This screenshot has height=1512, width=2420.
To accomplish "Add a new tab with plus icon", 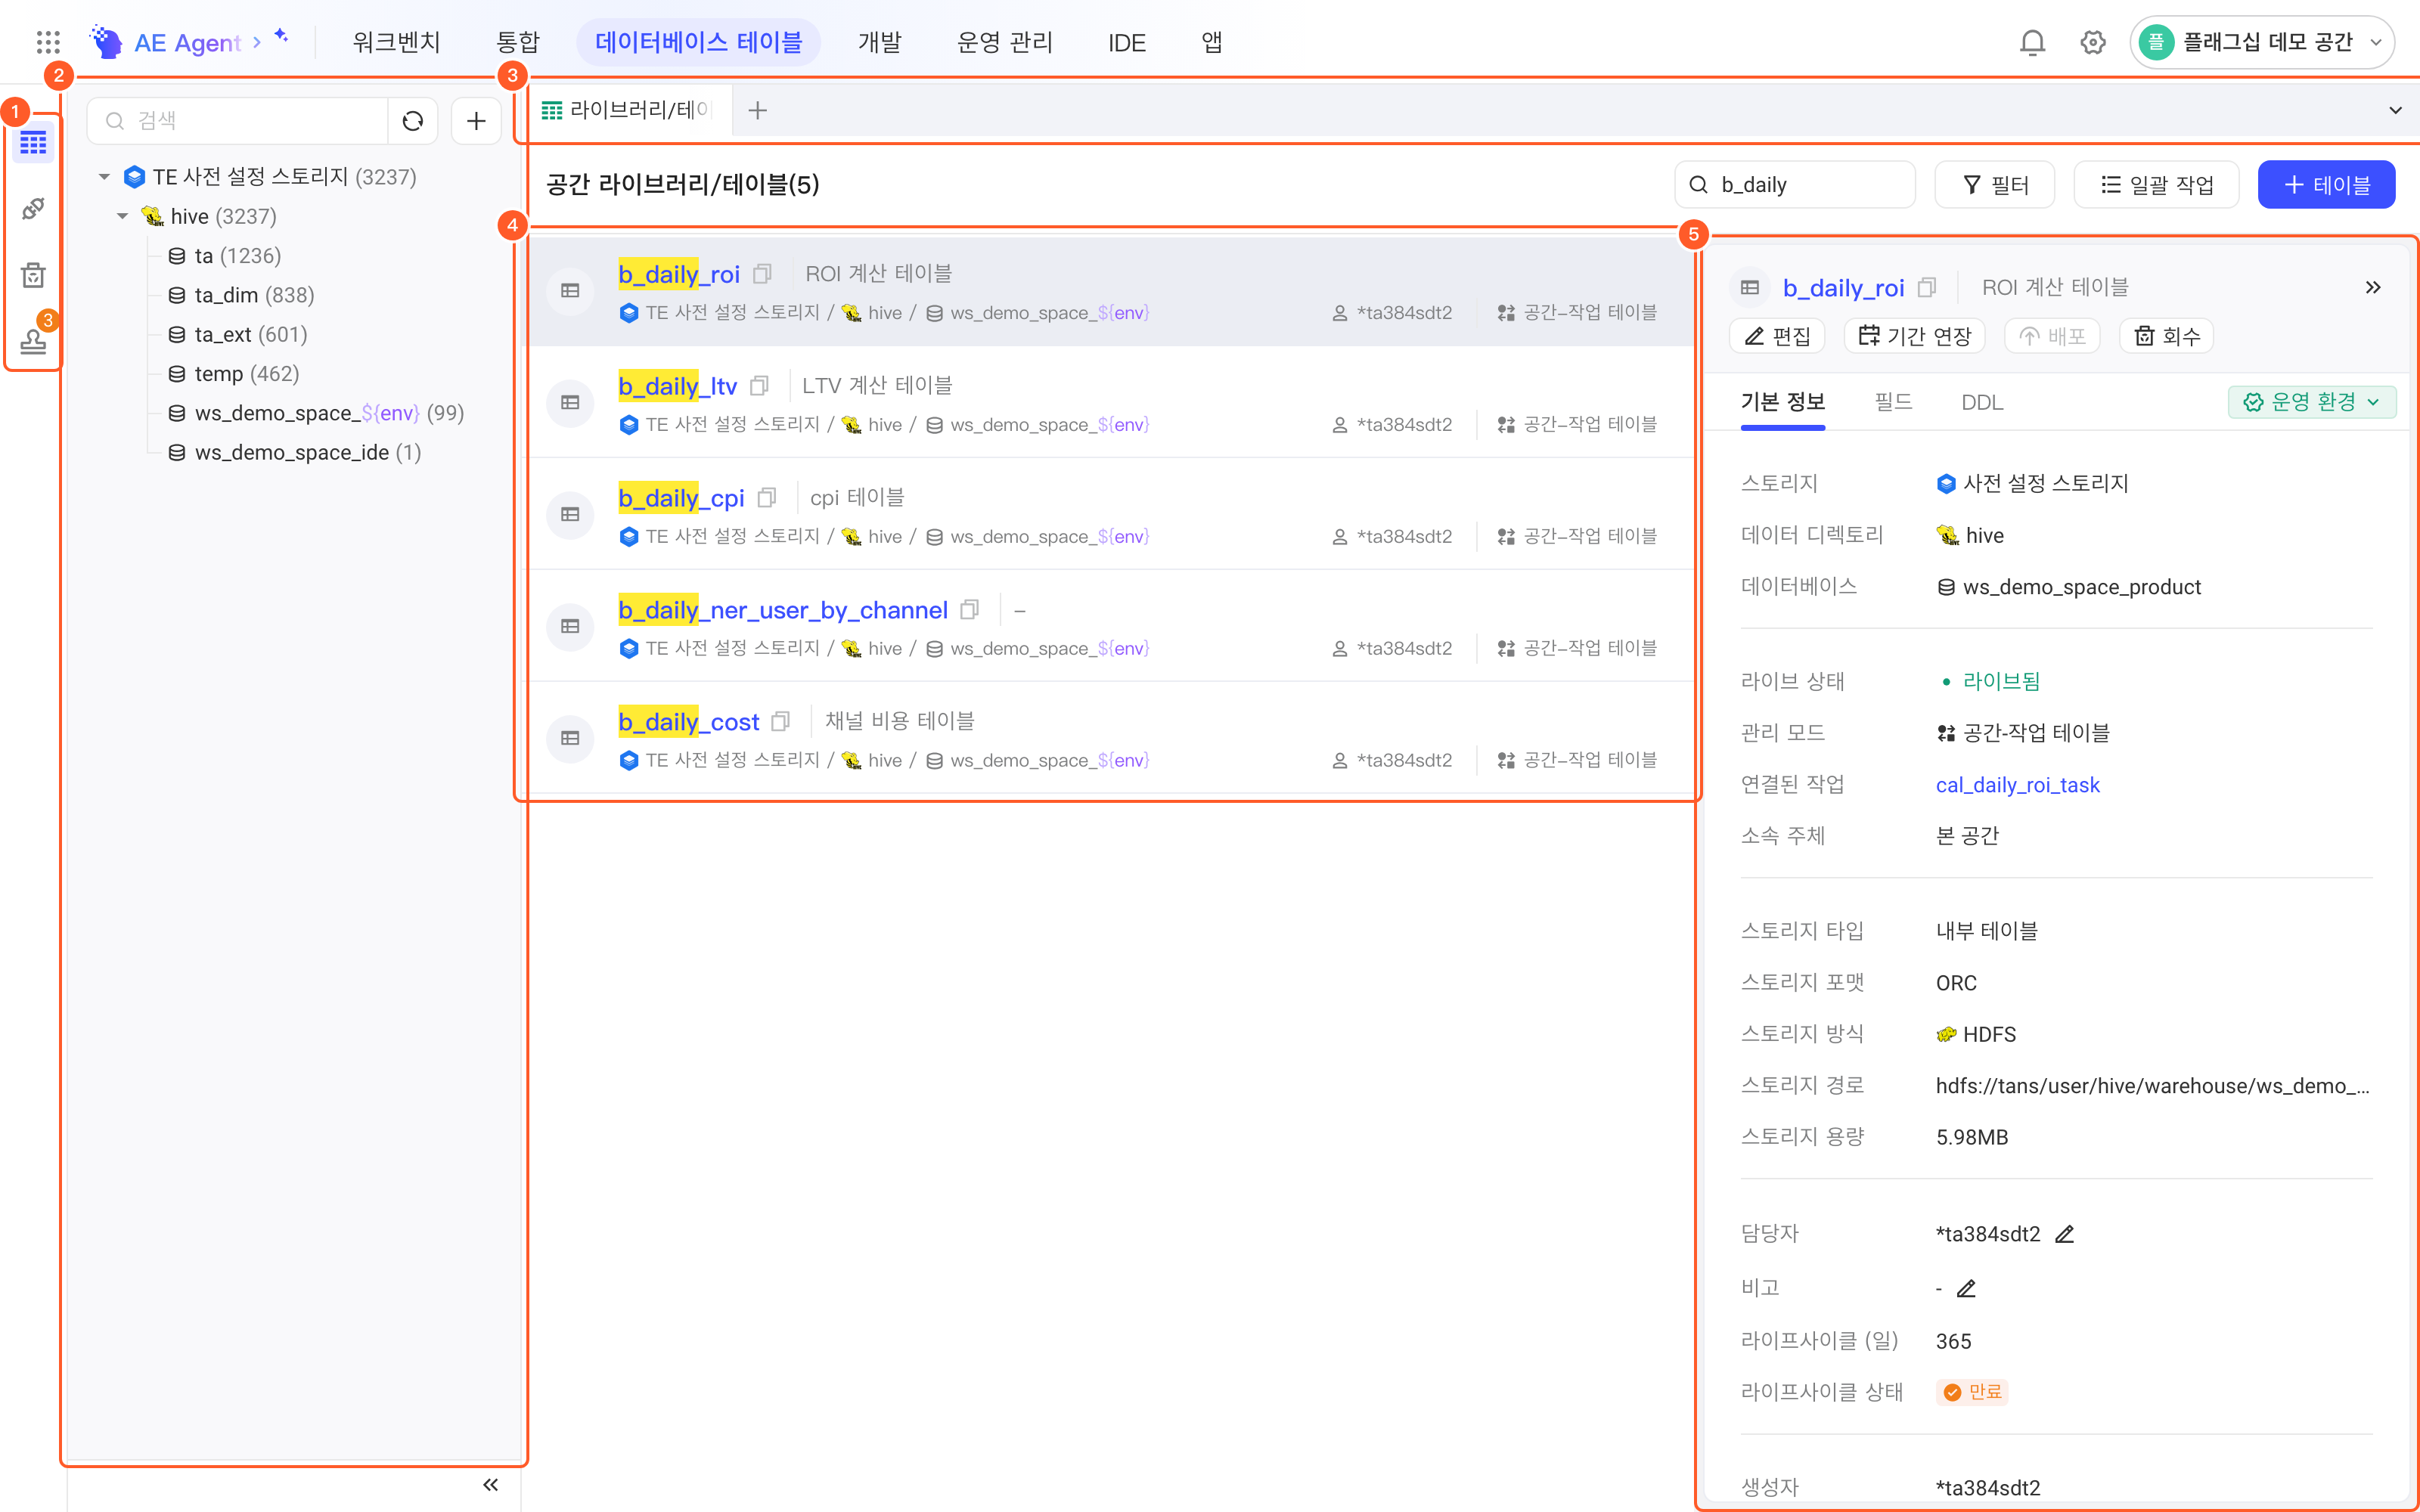I will pyautogui.click(x=758, y=110).
